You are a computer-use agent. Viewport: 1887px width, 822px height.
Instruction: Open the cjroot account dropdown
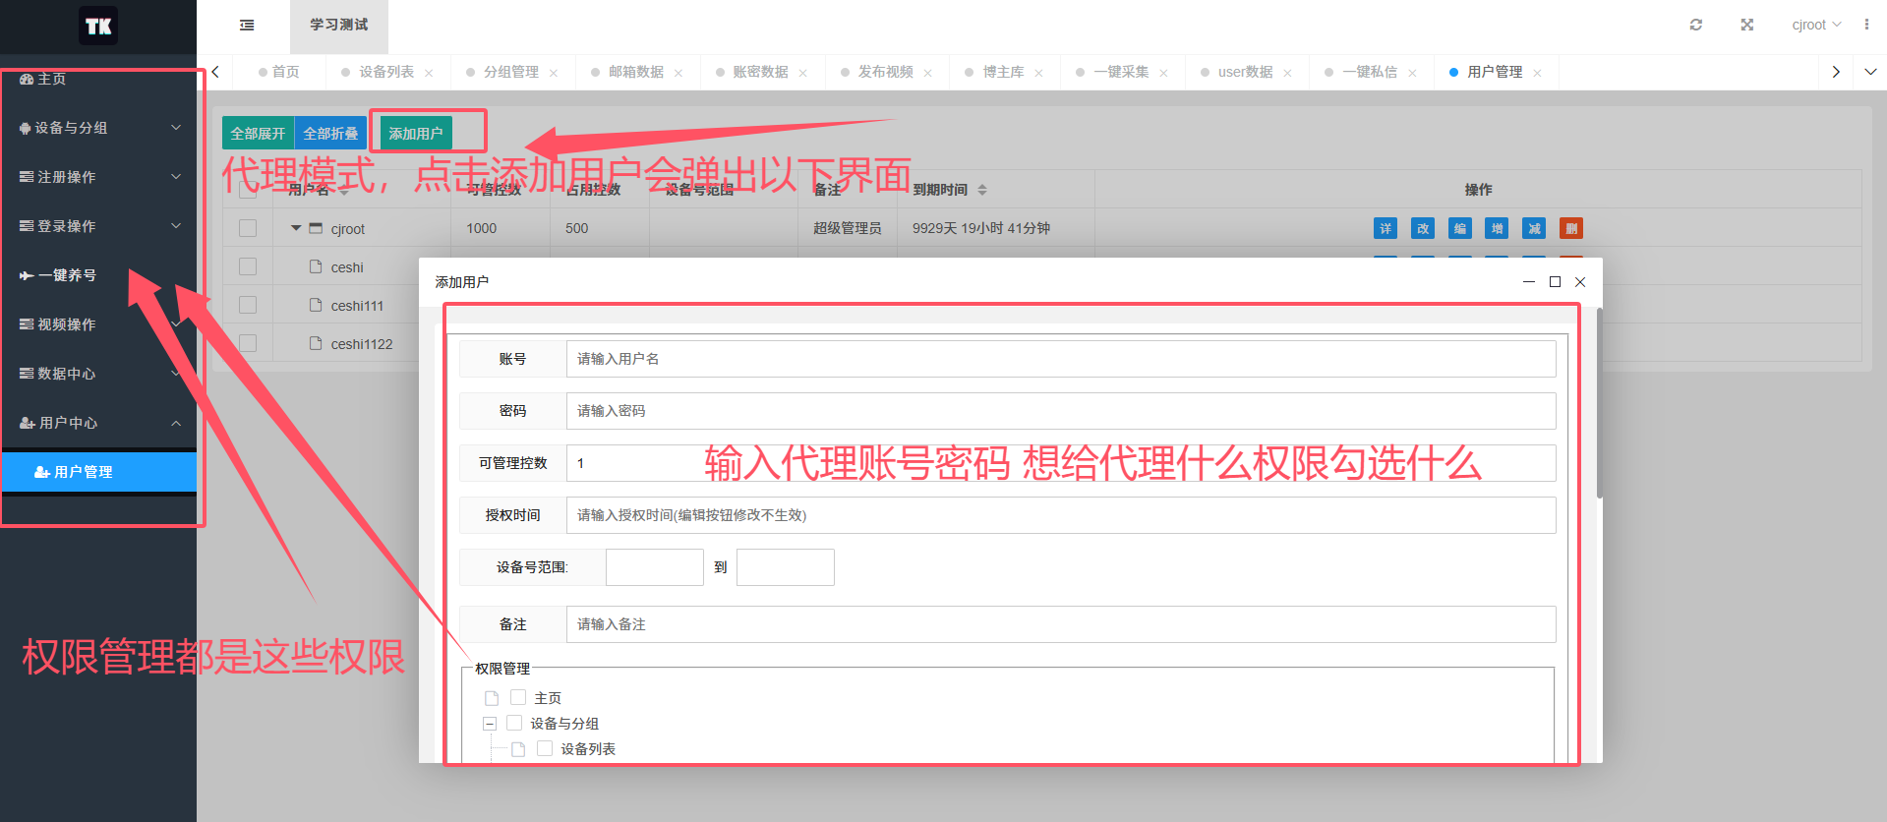(x=1816, y=25)
